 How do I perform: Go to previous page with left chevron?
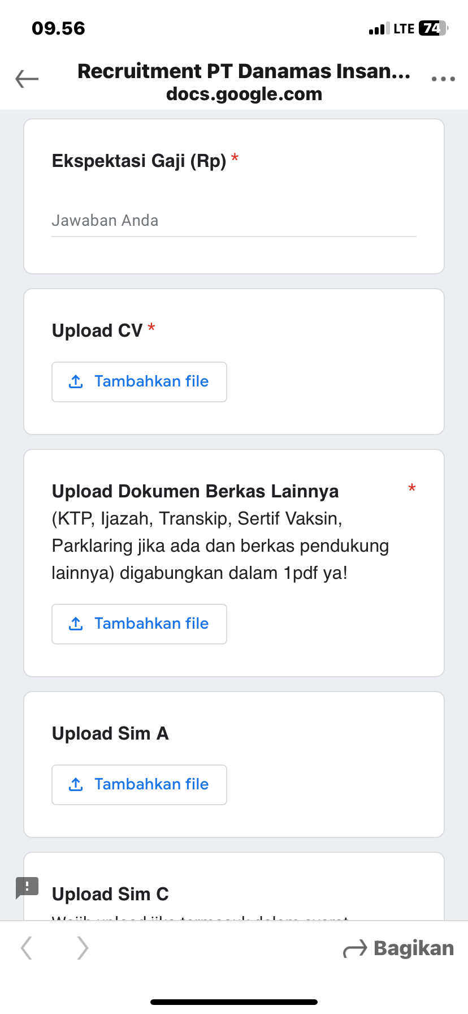pos(27,948)
